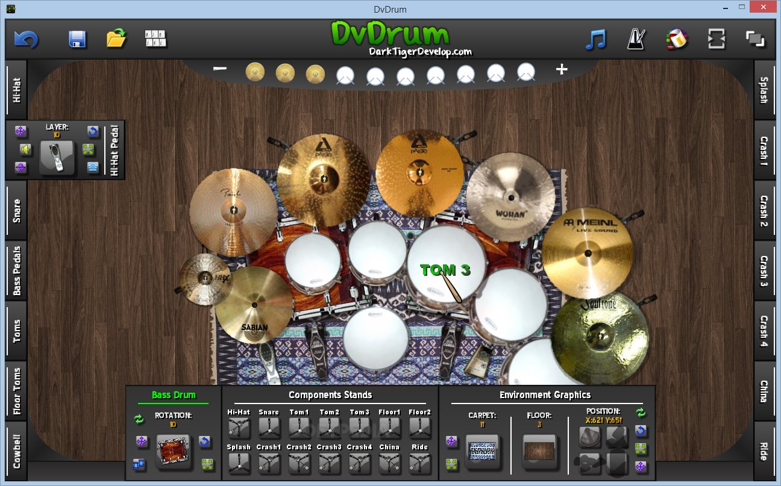The height and width of the screenshot is (486, 781).
Task: Click the blue music note icon
Action: point(595,40)
